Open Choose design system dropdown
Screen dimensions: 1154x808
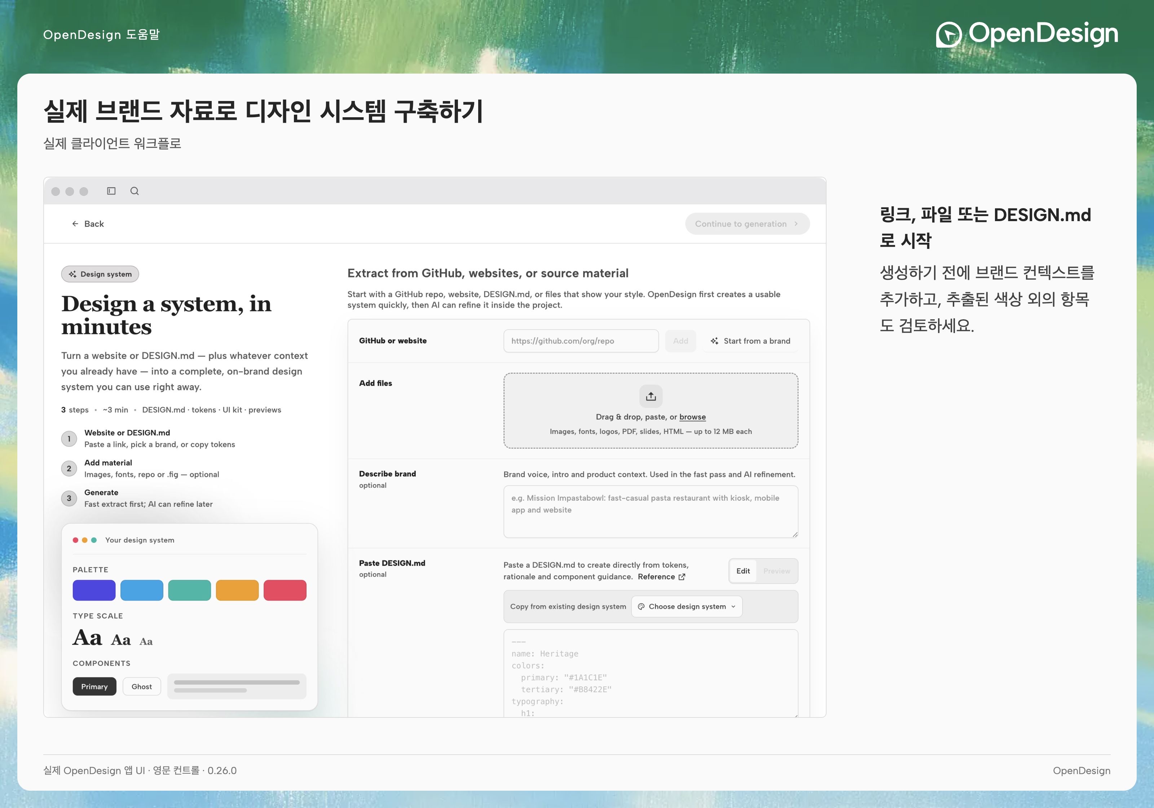pyautogui.click(x=687, y=606)
